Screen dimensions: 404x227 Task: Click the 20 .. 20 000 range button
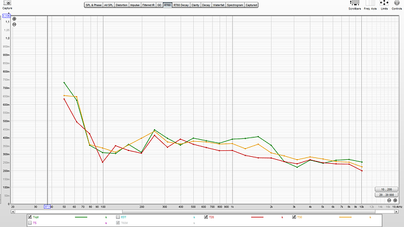click(x=386, y=195)
